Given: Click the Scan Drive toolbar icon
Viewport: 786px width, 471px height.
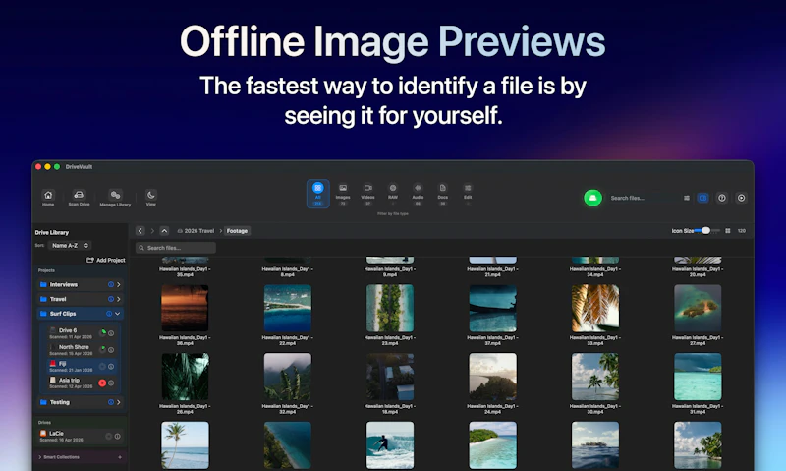Looking at the screenshot, I should [x=79, y=197].
